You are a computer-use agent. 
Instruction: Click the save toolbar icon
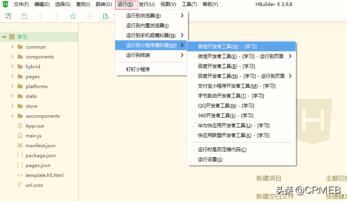tap(24, 16)
